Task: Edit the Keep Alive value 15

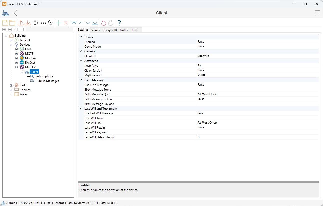Action: point(258,65)
